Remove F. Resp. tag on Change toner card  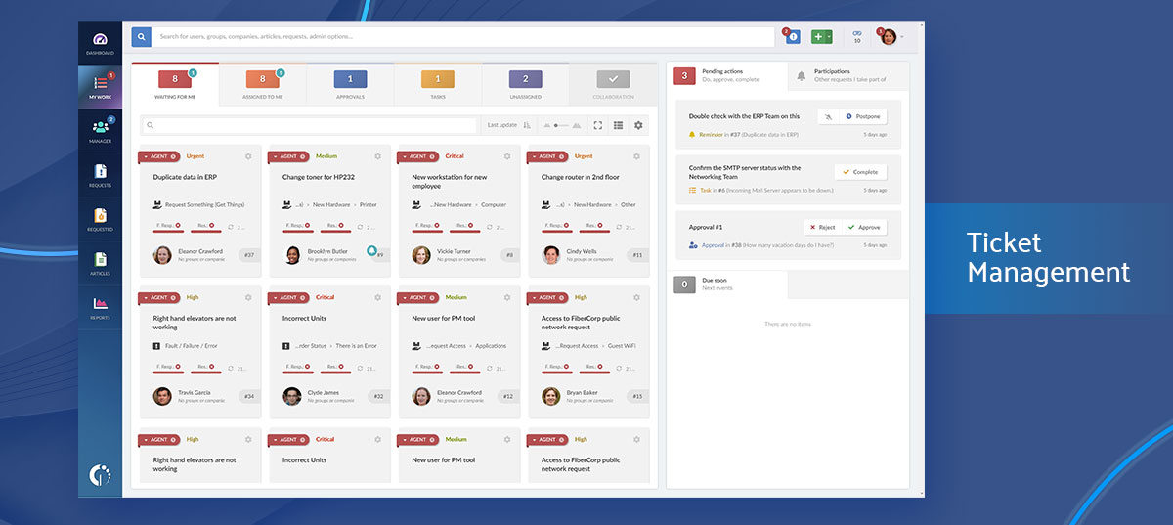pos(307,227)
